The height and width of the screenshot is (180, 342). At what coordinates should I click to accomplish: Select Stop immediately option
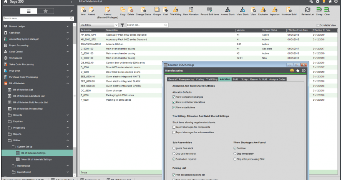coord(235,154)
